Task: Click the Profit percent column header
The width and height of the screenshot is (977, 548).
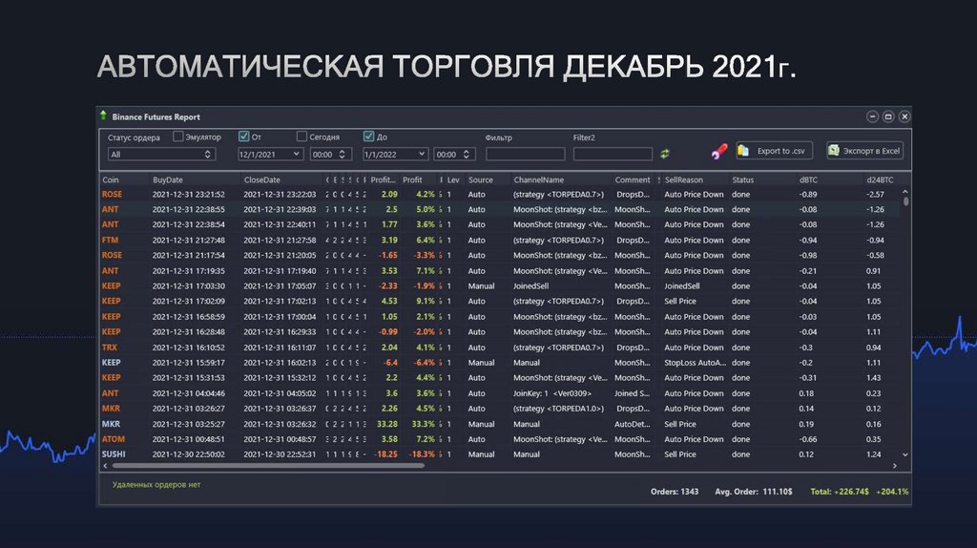Action: tap(412, 179)
